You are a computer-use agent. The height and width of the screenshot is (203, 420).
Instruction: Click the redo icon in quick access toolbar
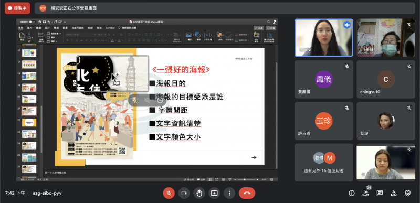click(56, 22)
